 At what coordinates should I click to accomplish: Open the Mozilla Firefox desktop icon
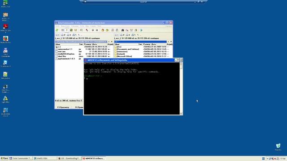click(5, 40)
